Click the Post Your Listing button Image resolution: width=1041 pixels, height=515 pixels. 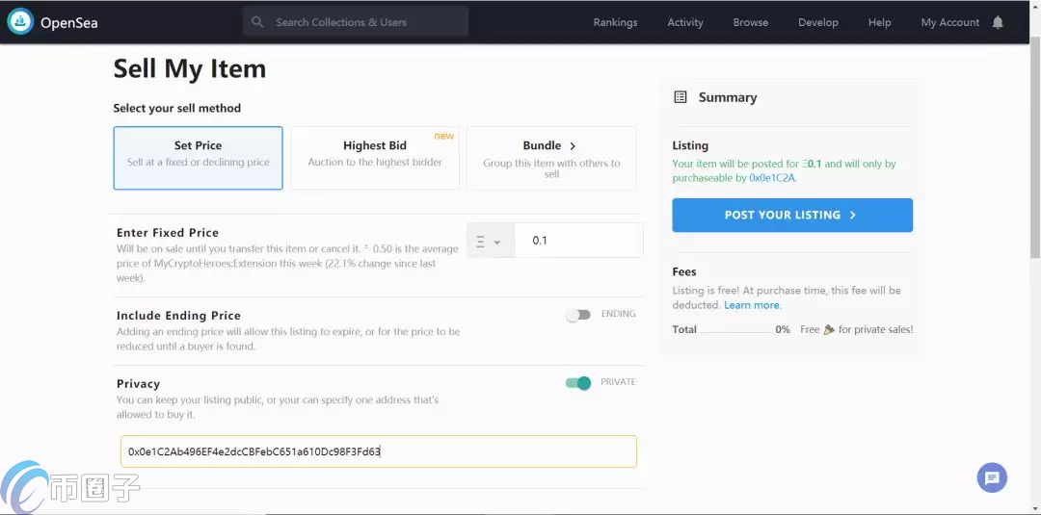792,215
